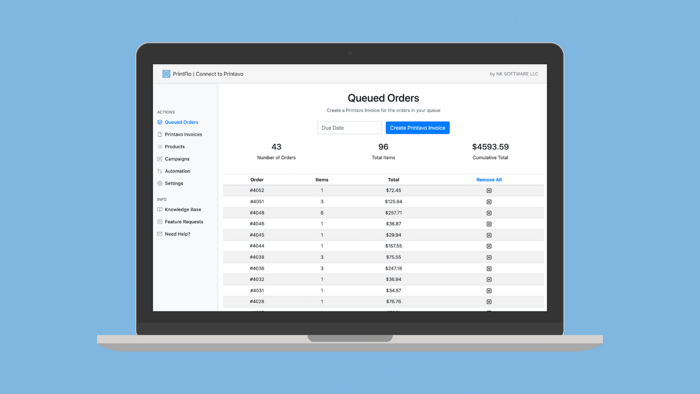700x394 pixels.
Task: Click the Printavo Invoices document icon
Action: coord(159,134)
